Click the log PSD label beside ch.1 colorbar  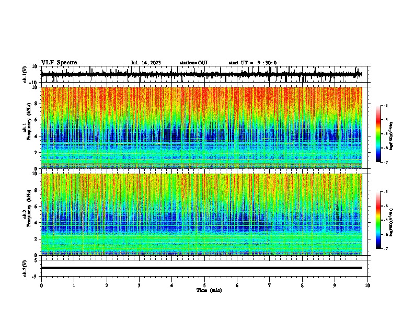coord(392,136)
